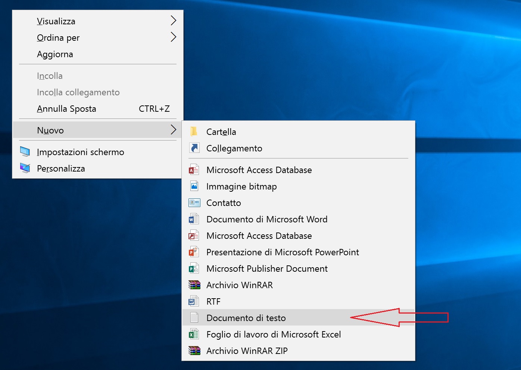Click the Incolla collegamento entry
Image resolution: width=521 pixels, height=370 pixels.
(97, 92)
